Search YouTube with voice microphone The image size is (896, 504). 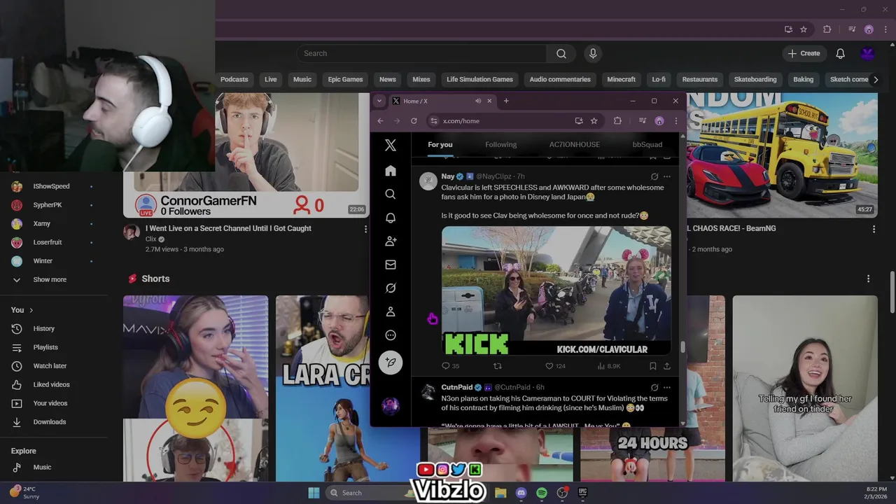click(593, 53)
